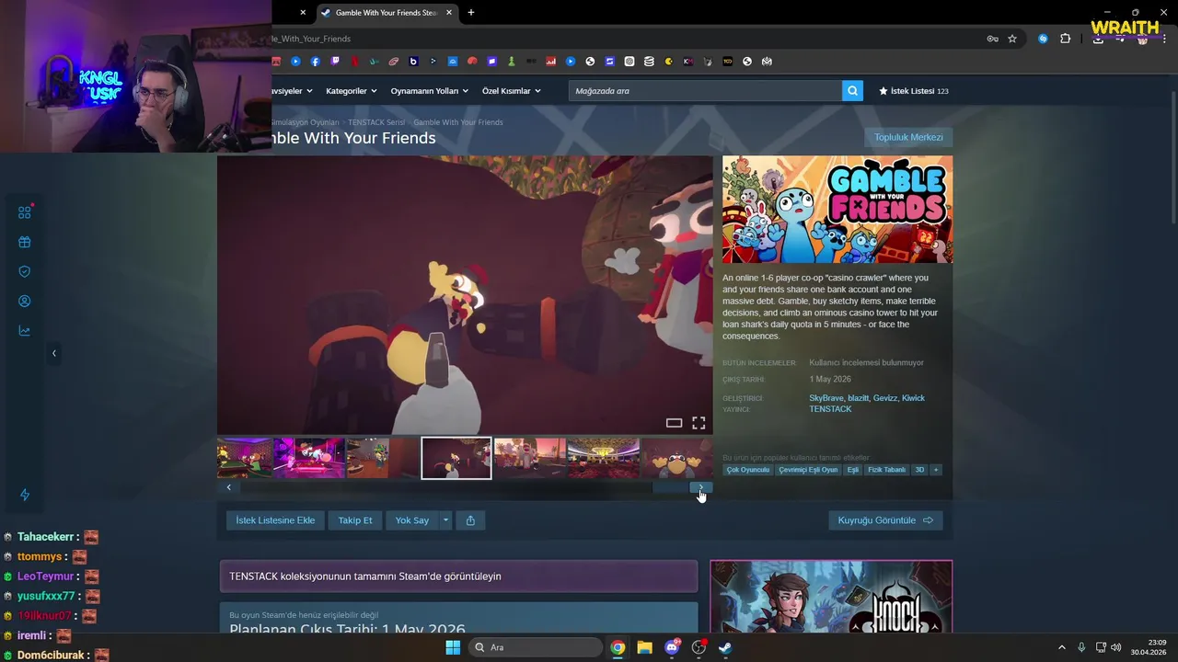
Task: Select the golden casino hall thumbnail
Action: (x=604, y=458)
